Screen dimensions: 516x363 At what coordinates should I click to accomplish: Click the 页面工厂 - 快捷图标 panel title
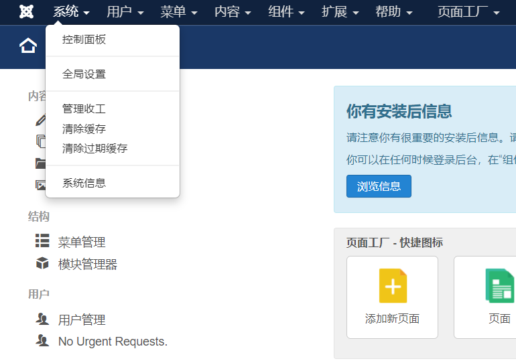(x=395, y=242)
